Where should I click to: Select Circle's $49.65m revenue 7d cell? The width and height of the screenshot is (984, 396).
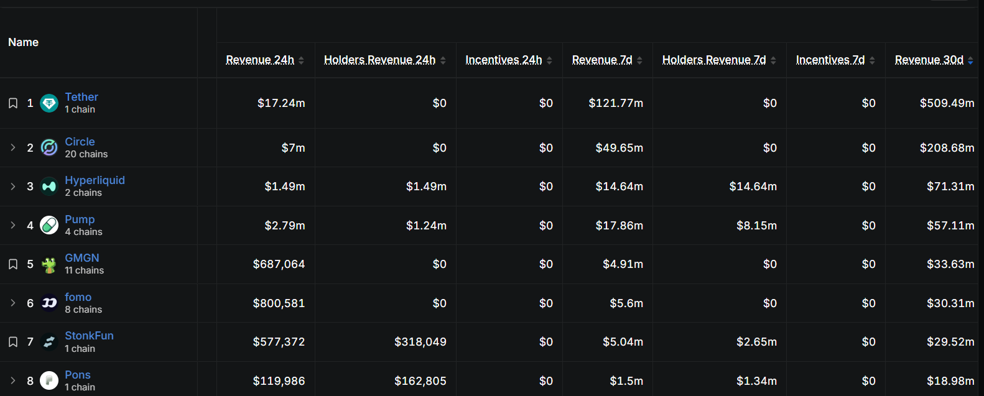[x=620, y=148]
